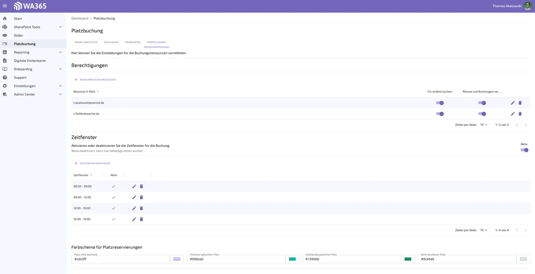This screenshot has width=535, height=274.
Task: Toggle 'Räume und Buchungen' for t.akalowski@wenite.de
Action: 482,103
